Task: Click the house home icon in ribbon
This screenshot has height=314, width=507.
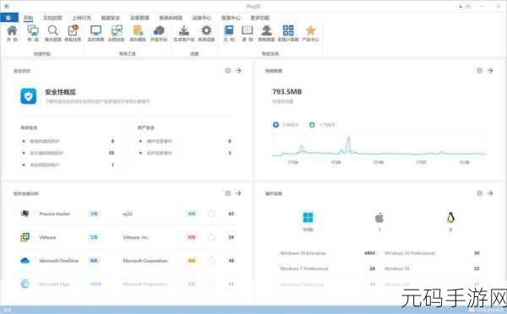Action: click(12, 30)
